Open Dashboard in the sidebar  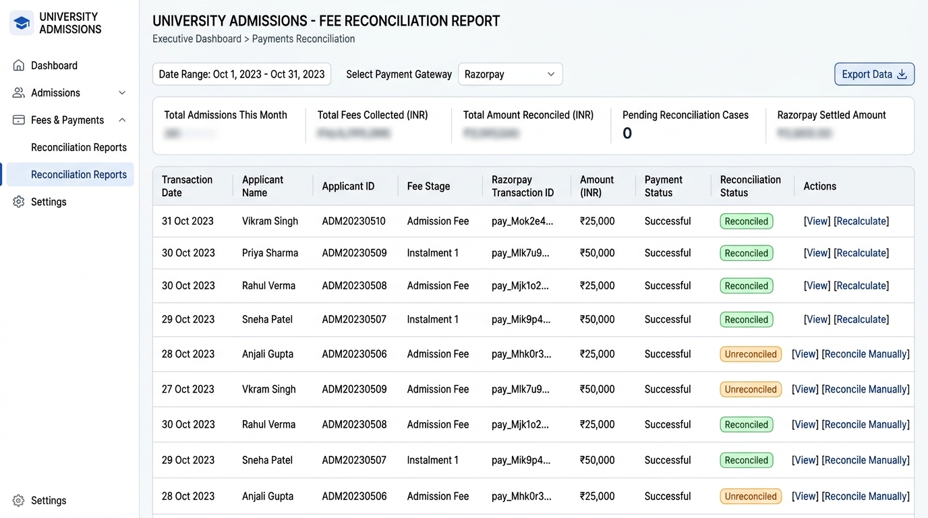point(54,65)
